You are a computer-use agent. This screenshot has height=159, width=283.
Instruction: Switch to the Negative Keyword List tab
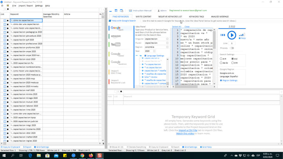pos(170,17)
